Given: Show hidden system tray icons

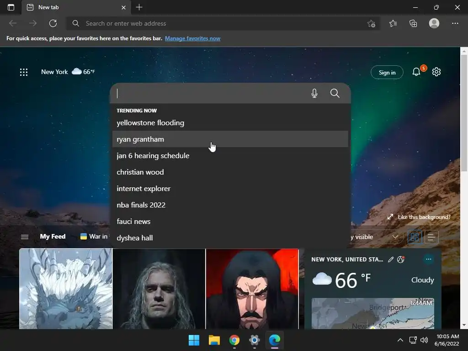Looking at the screenshot, I should coord(400,340).
